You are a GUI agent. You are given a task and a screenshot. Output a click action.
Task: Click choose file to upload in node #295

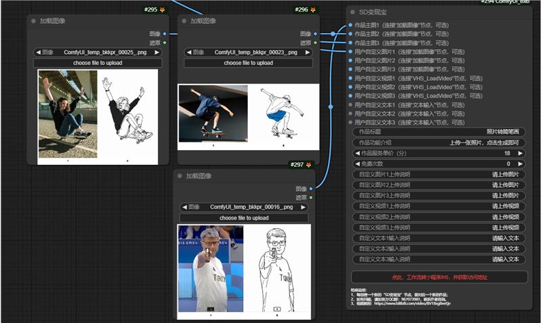tap(98, 63)
